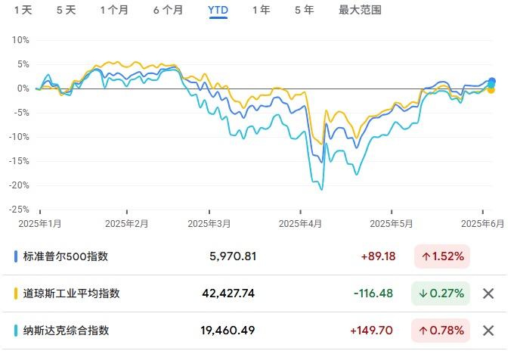Click the yellow 道琼斯 color marker
This screenshot has width=517, height=354.
tap(16, 293)
